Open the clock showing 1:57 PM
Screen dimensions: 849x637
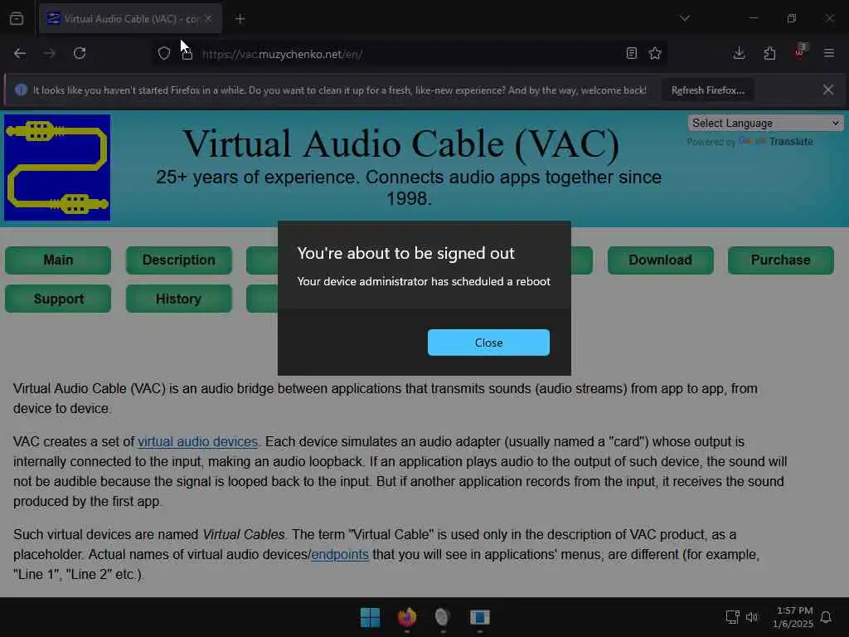[x=793, y=617]
